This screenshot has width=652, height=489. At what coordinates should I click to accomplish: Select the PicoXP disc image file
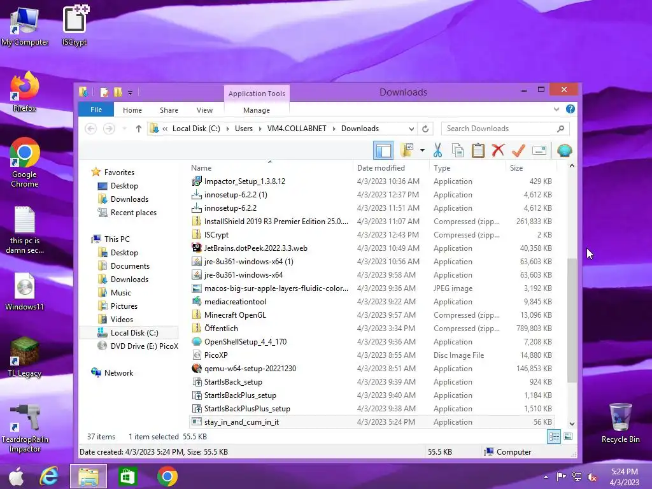tap(216, 355)
